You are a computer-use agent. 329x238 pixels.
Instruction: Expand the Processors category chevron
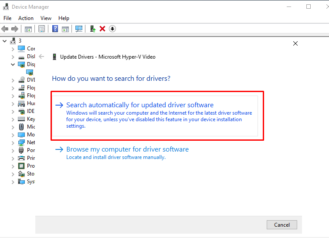pos(13,166)
